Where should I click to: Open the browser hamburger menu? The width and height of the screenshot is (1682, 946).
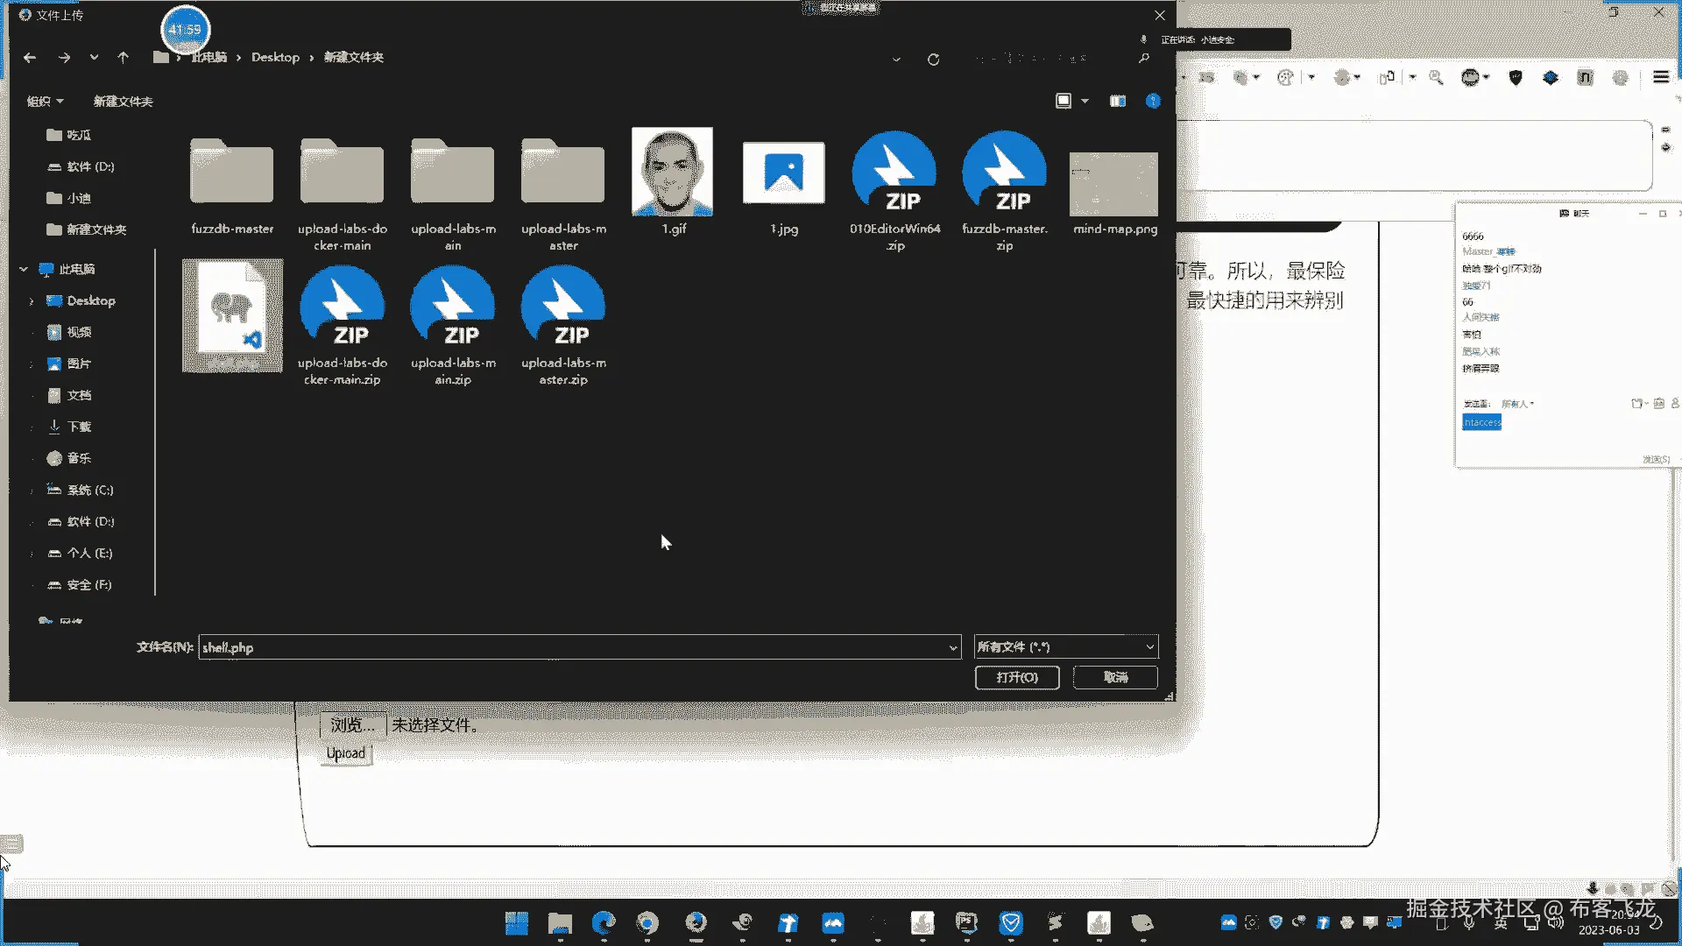1660,77
